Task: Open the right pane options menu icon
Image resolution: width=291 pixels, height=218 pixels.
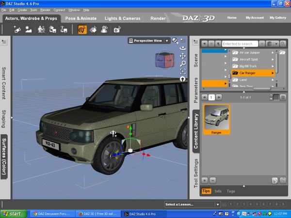Action: click(195, 42)
